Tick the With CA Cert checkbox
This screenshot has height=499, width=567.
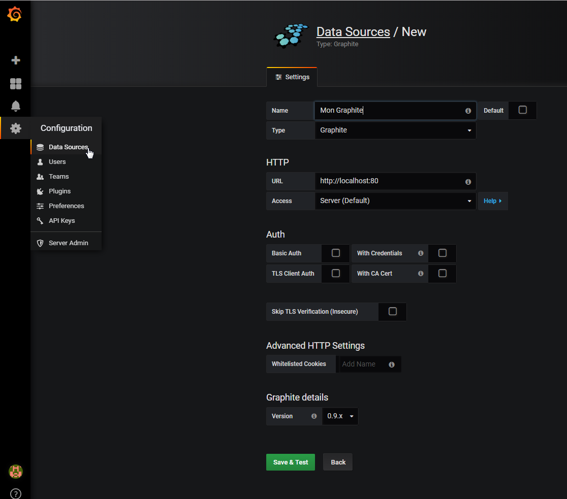tap(442, 274)
